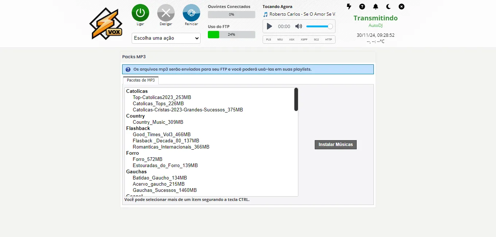496x237 pixels.
Task: Select the PLS playlist format
Action: pos(268,39)
